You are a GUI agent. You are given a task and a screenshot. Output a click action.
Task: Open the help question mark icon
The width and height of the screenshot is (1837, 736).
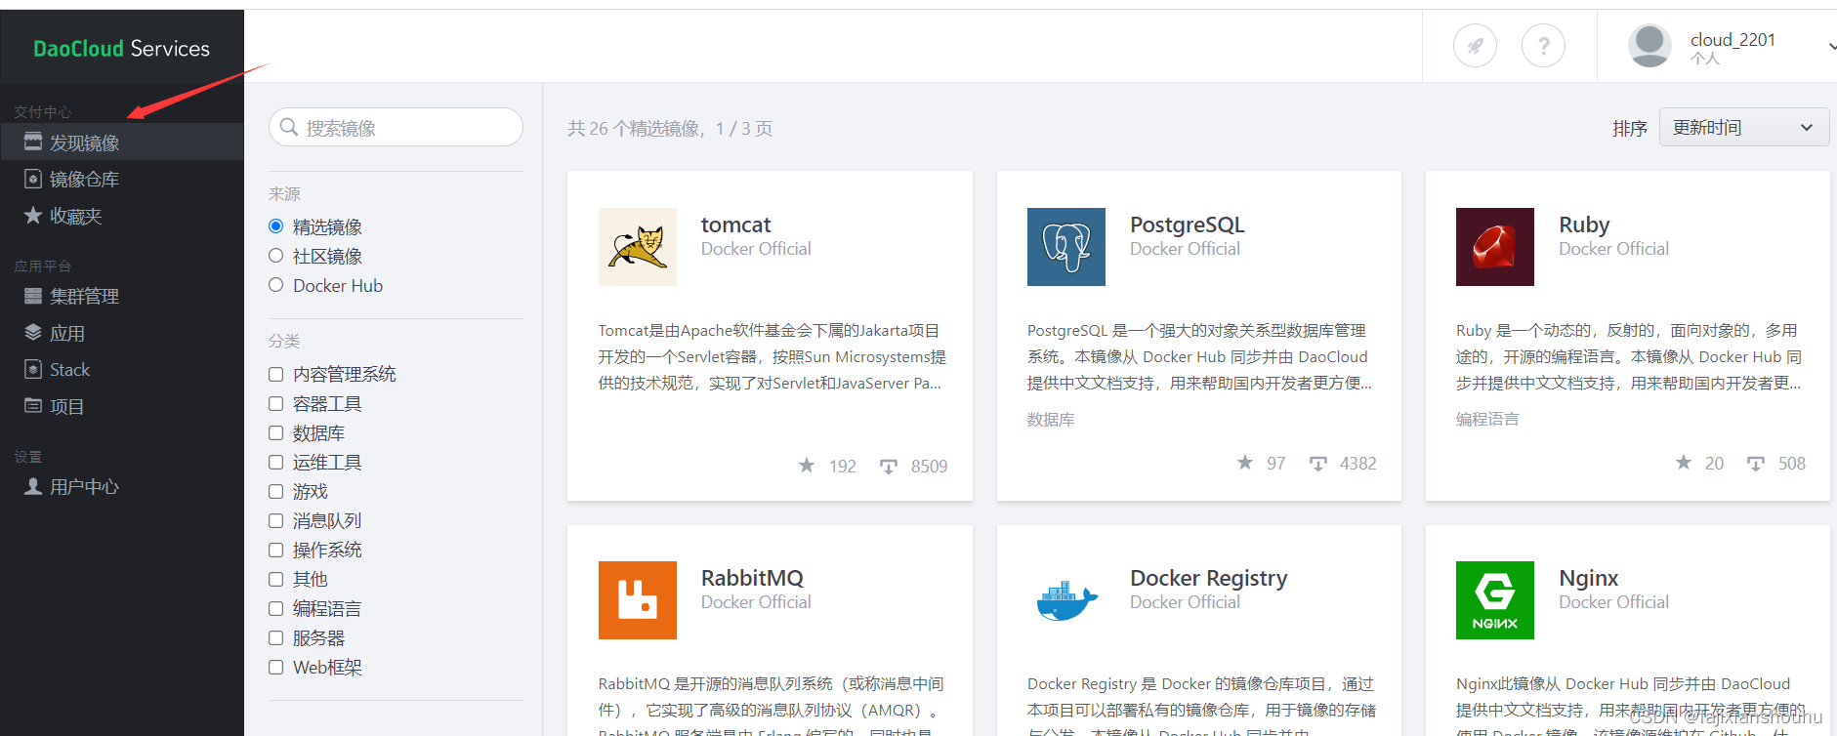pyautogui.click(x=1543, y=45)
